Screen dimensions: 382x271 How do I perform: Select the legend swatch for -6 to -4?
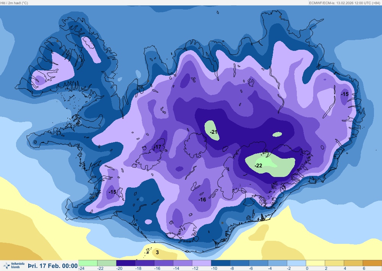tap(259, 263)
